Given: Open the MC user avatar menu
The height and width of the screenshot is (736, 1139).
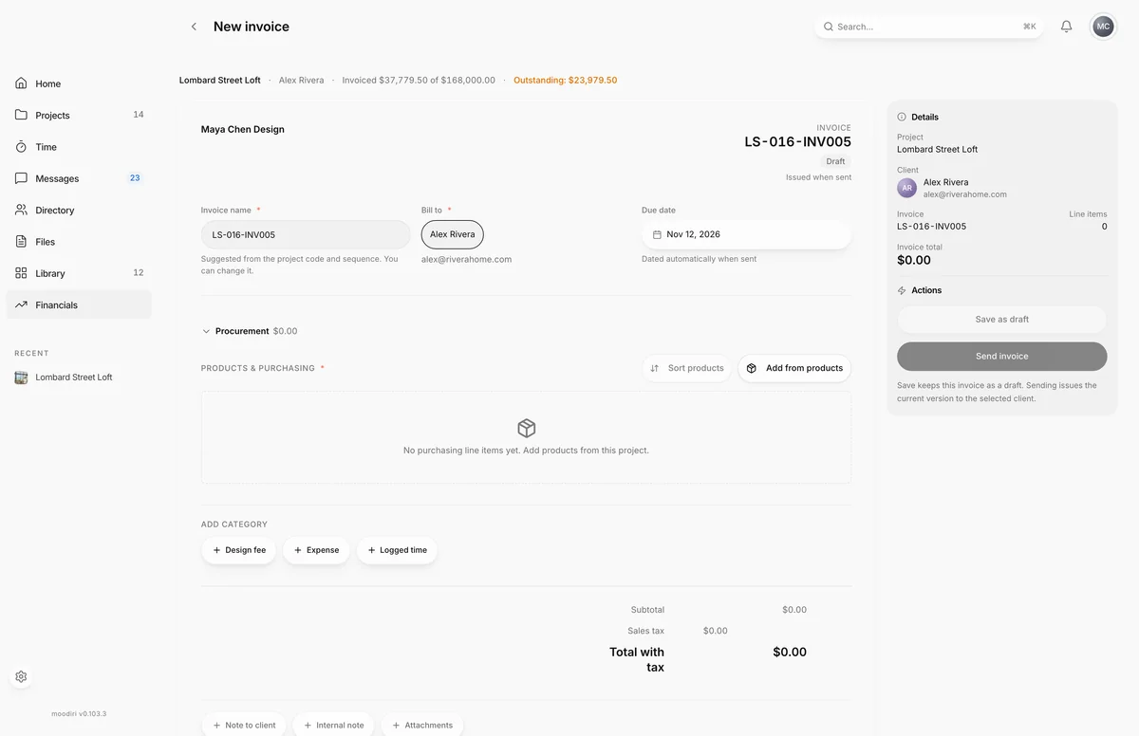Looking at the screenshot, I should (x=1103, y=27).
